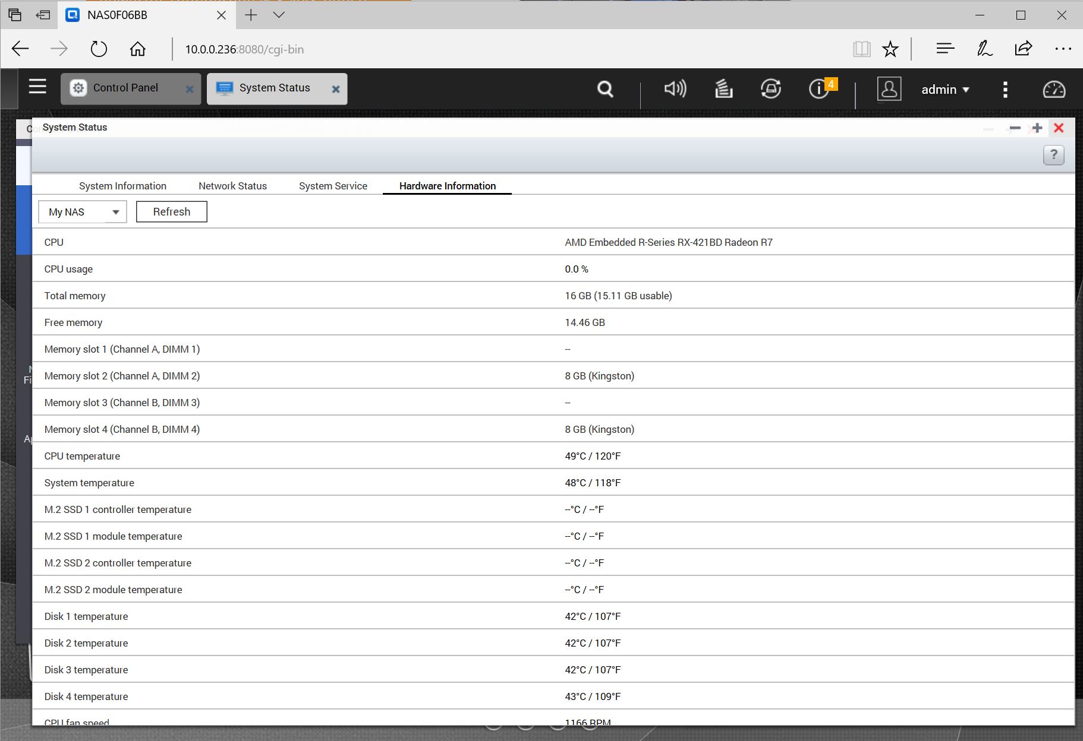This screenshot has height=741, width=1083.
Task: Click the set tabs aside icon
Action: (43, 15)
